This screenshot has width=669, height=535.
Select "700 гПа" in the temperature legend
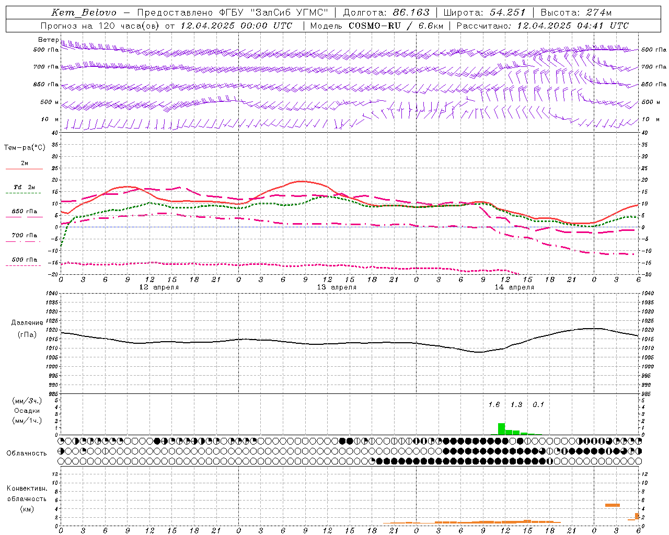pos(25,235)
